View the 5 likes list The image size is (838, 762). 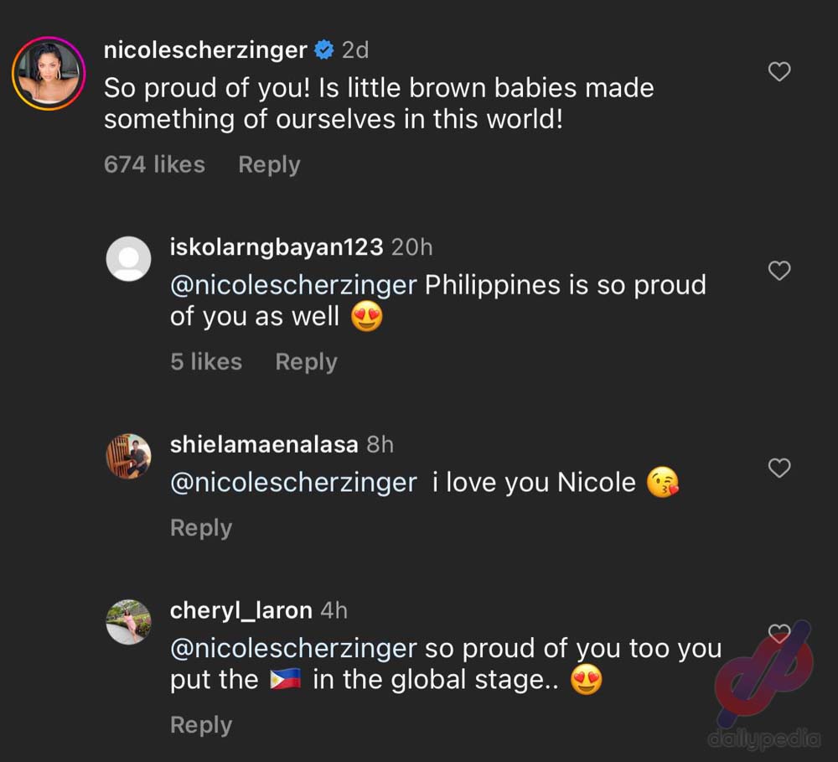[206, 361]
